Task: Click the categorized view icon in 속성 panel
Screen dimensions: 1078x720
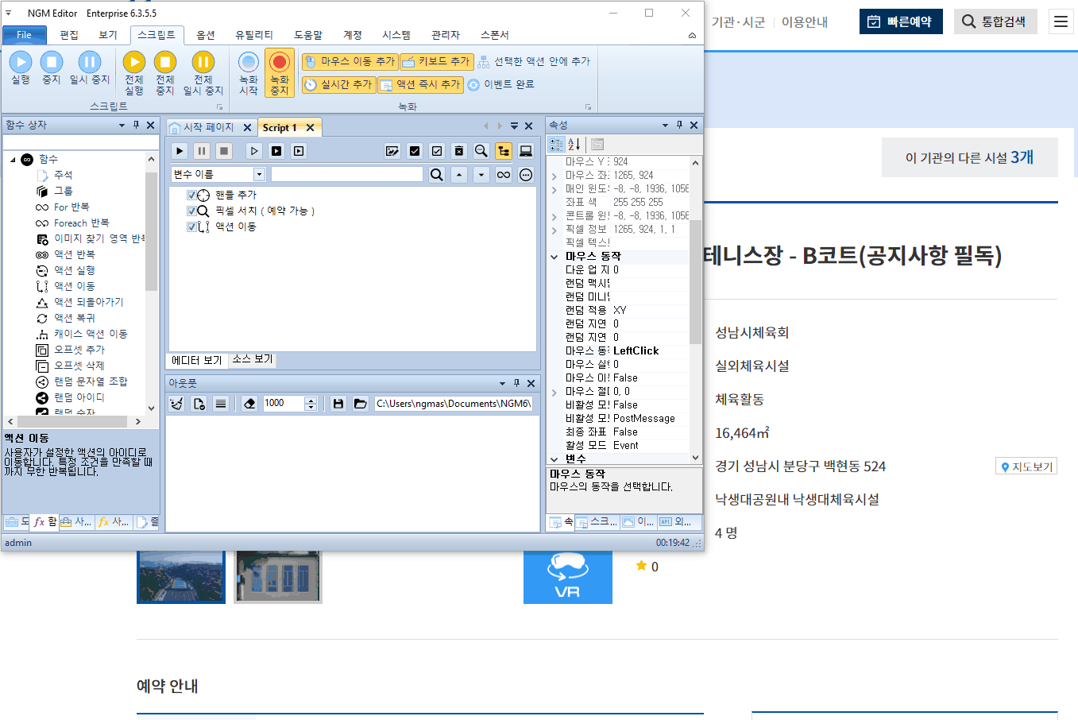Action: (x=556, y=144)
